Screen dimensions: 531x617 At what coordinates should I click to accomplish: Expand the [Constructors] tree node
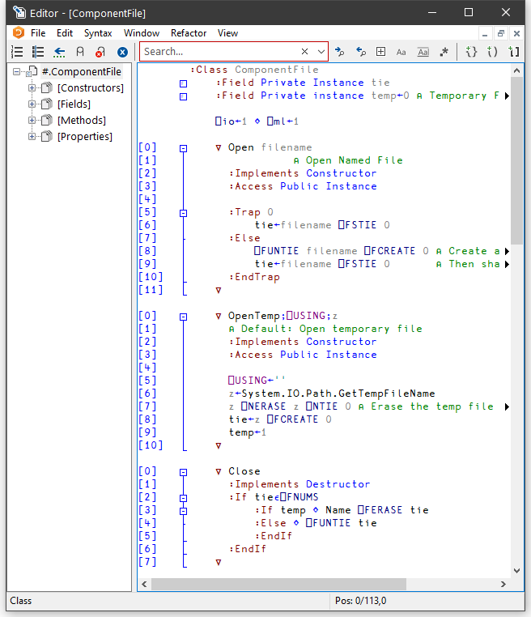pyautogui.click(x=32, y=87)
